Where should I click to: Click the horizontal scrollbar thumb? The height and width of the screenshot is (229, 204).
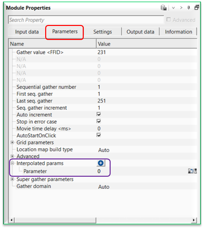coord(55,220)
